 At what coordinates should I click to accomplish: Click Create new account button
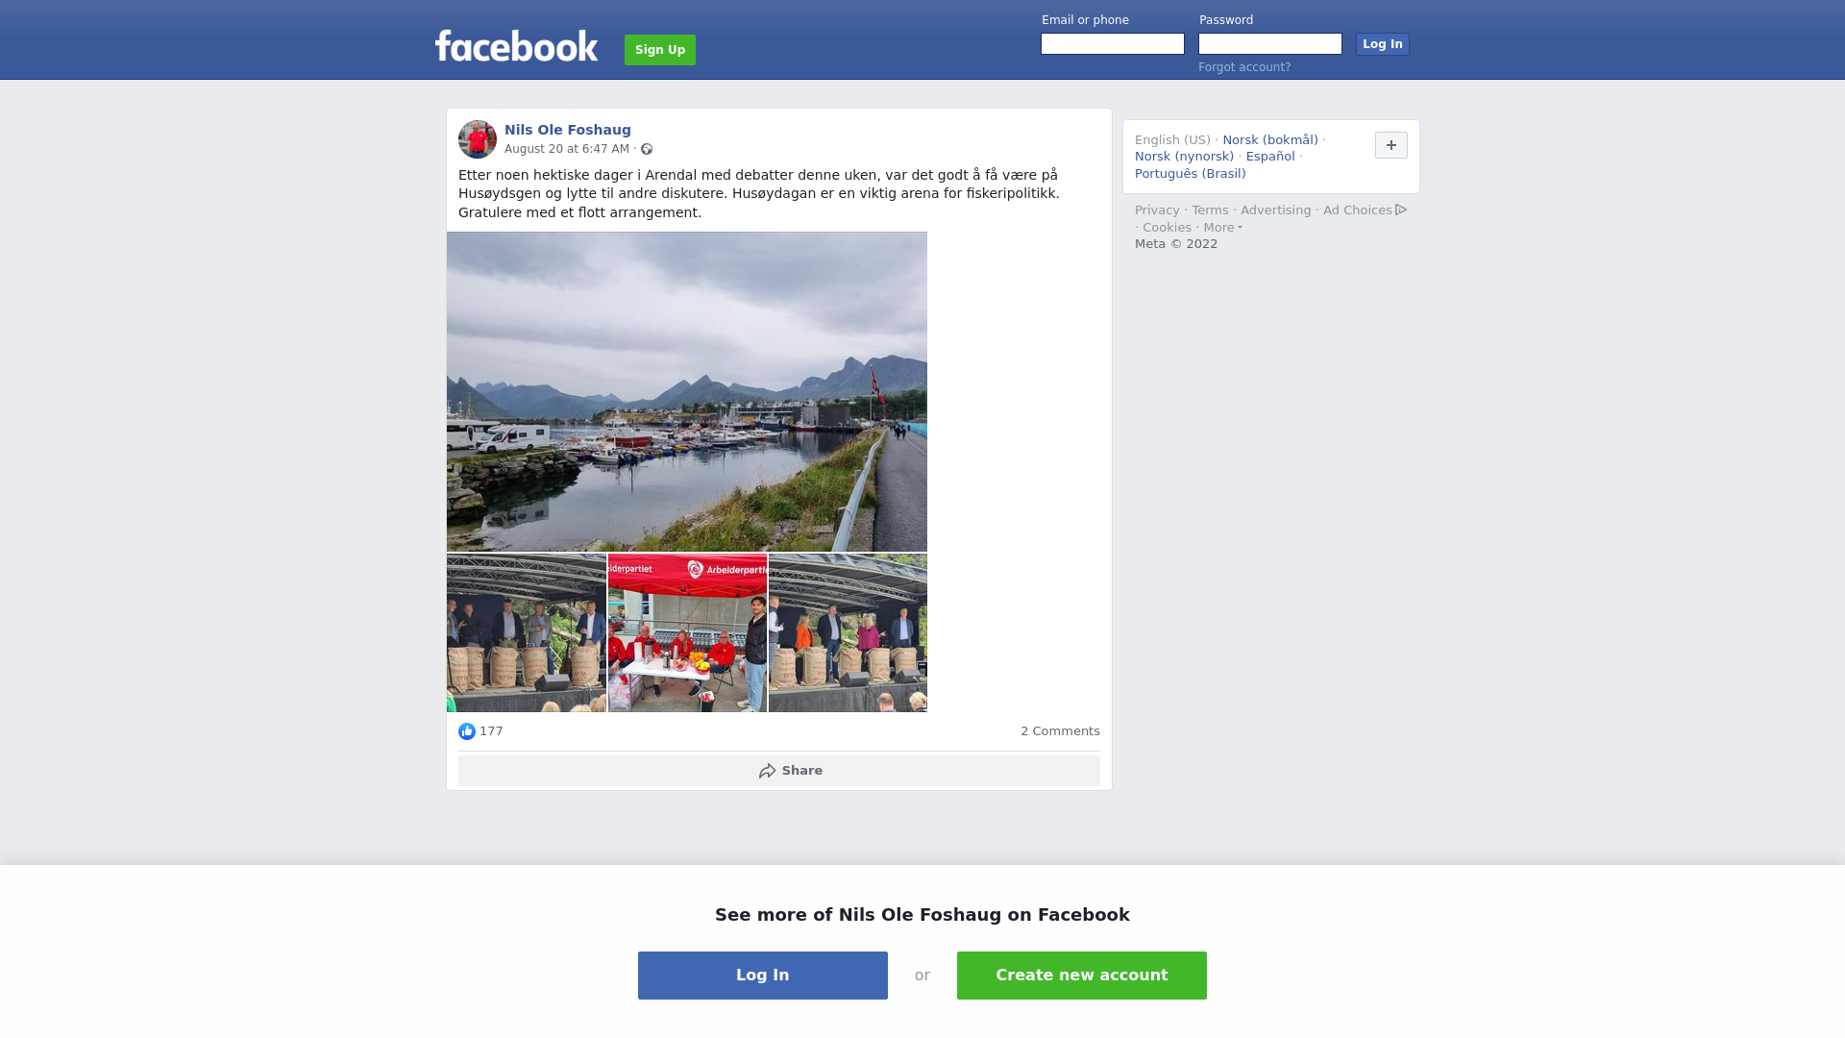pyautogui.click(x=1082, y=976)
